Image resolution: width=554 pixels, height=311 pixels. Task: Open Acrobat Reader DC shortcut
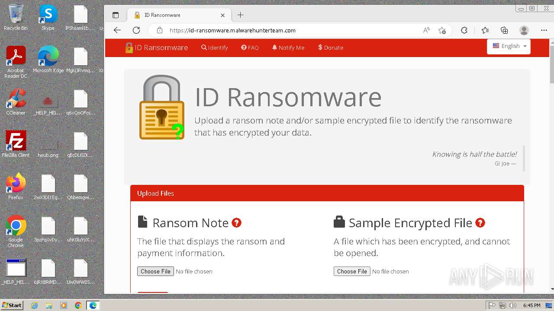point(16,62)
